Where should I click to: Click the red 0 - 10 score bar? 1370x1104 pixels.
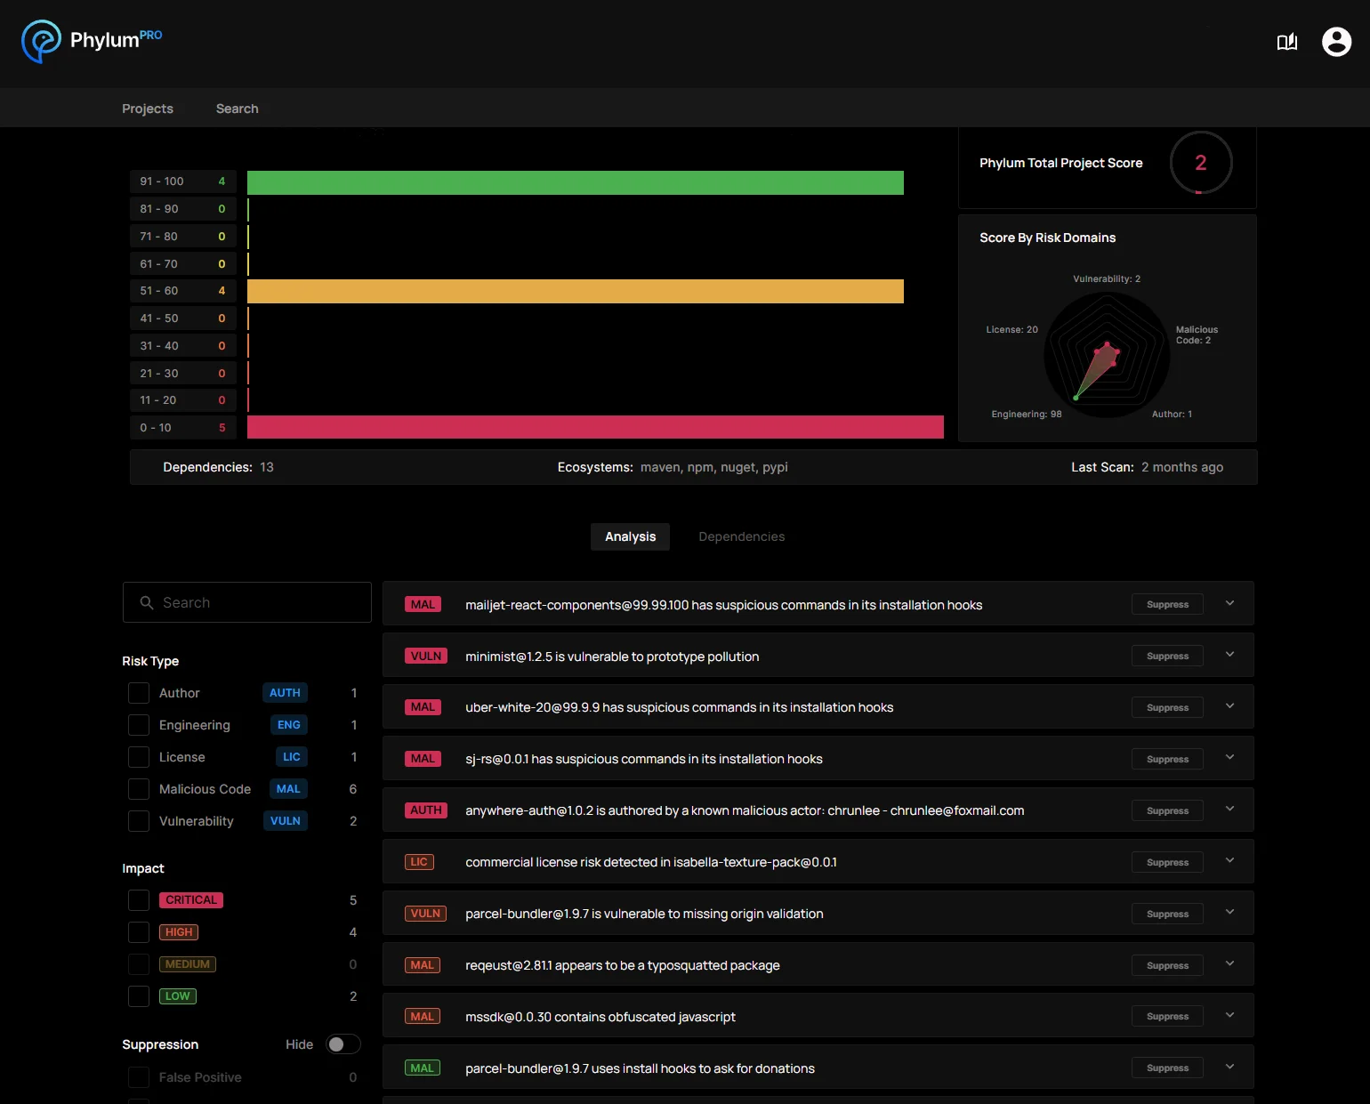point(595,428)
